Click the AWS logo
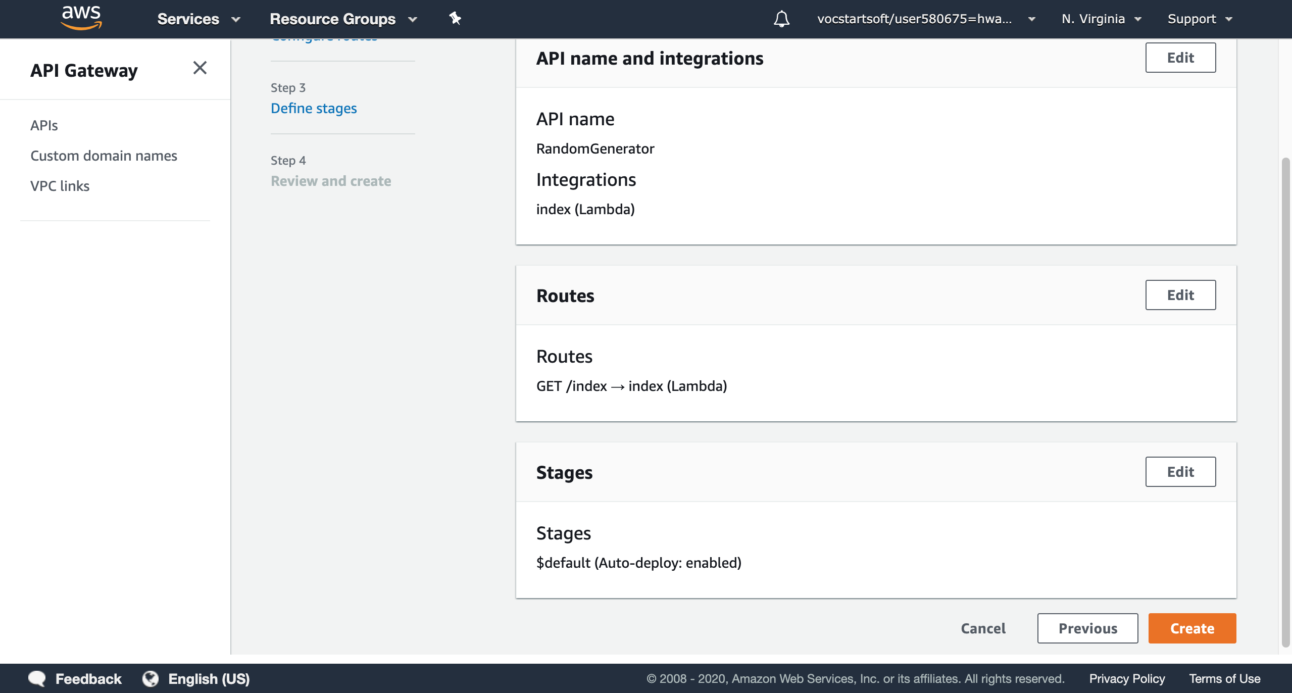Screen dimensions: 1292x693 click(81, 18)
